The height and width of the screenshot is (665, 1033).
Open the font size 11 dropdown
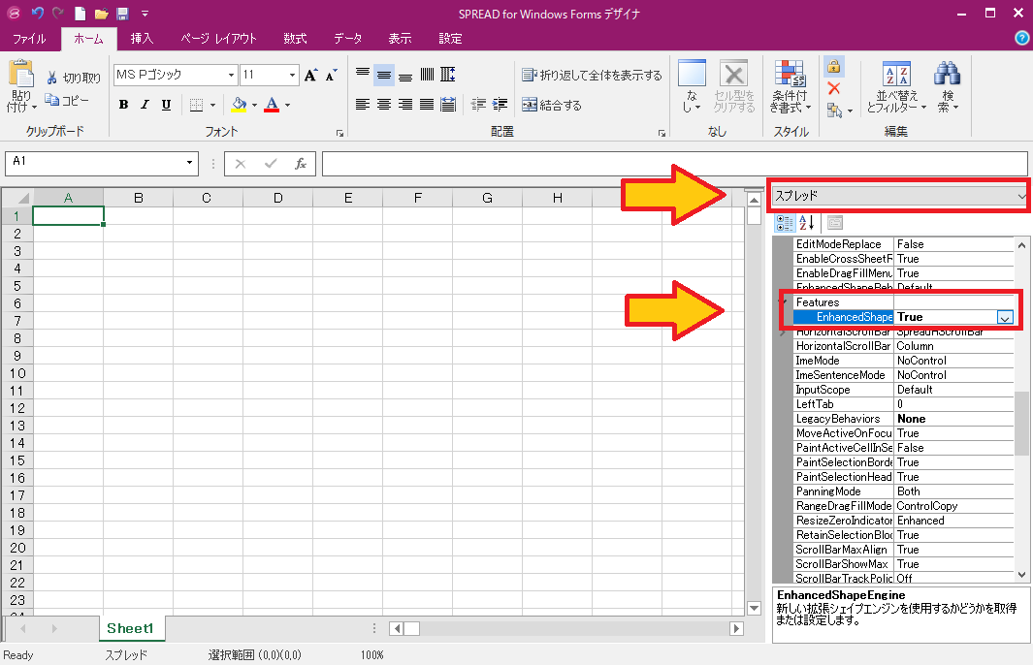(292, 75)
